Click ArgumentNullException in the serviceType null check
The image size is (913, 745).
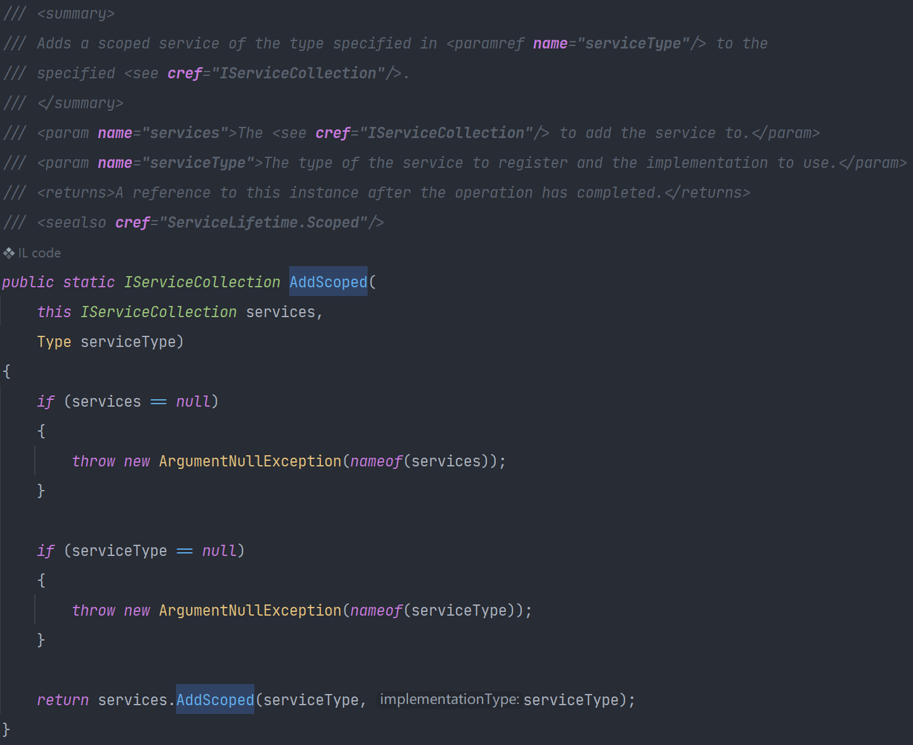pos(250,610)
